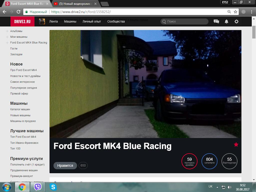256x192 pixels.
Task: Switch to the Ford Escort MK4 browser tab
Action: click(x=27, y=4)
